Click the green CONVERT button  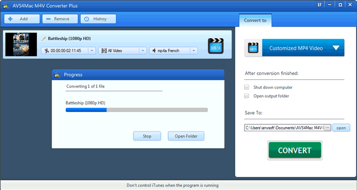[295, 150]
